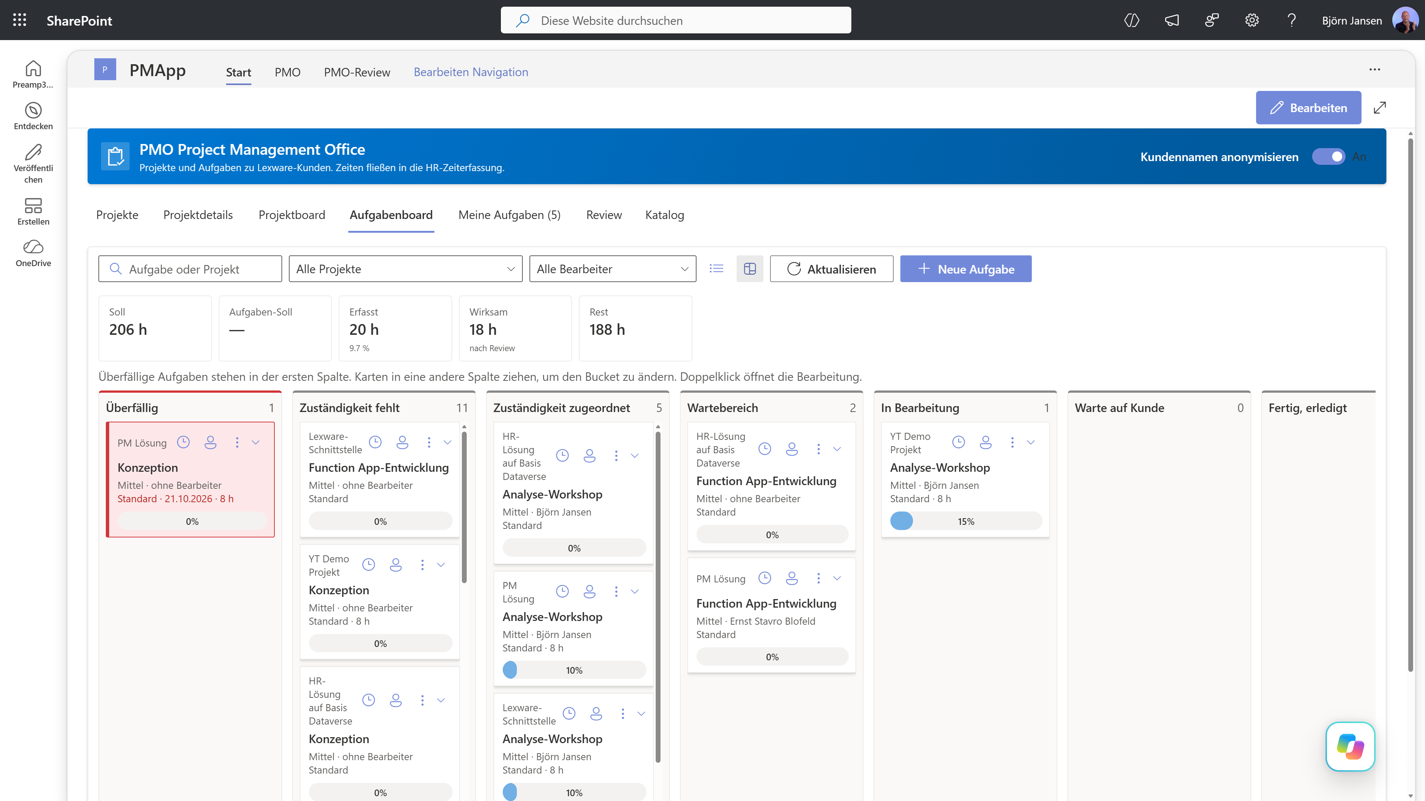Screen dimensions: 1425x801
Task: Open OneDrive from the sidebar
Action: [x=33, y=254]
